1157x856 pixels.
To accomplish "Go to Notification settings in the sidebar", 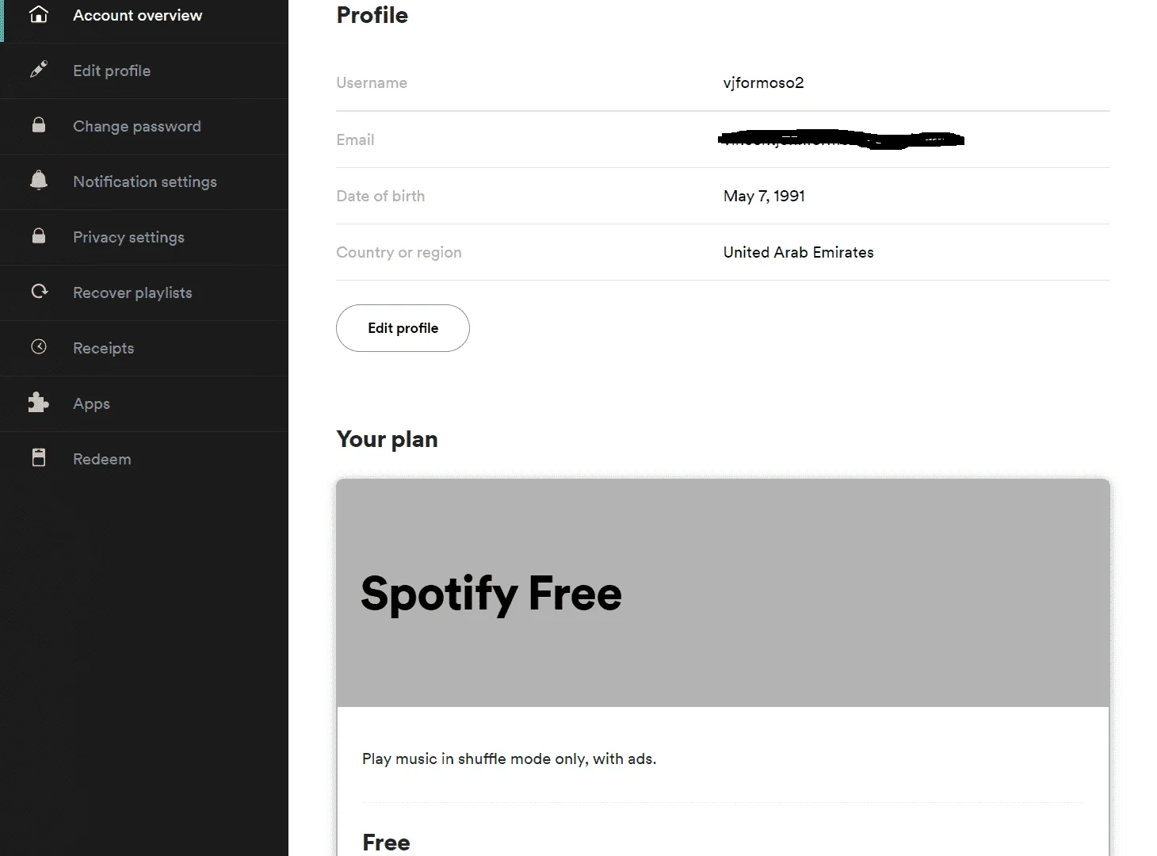I will tap(144, 182).
